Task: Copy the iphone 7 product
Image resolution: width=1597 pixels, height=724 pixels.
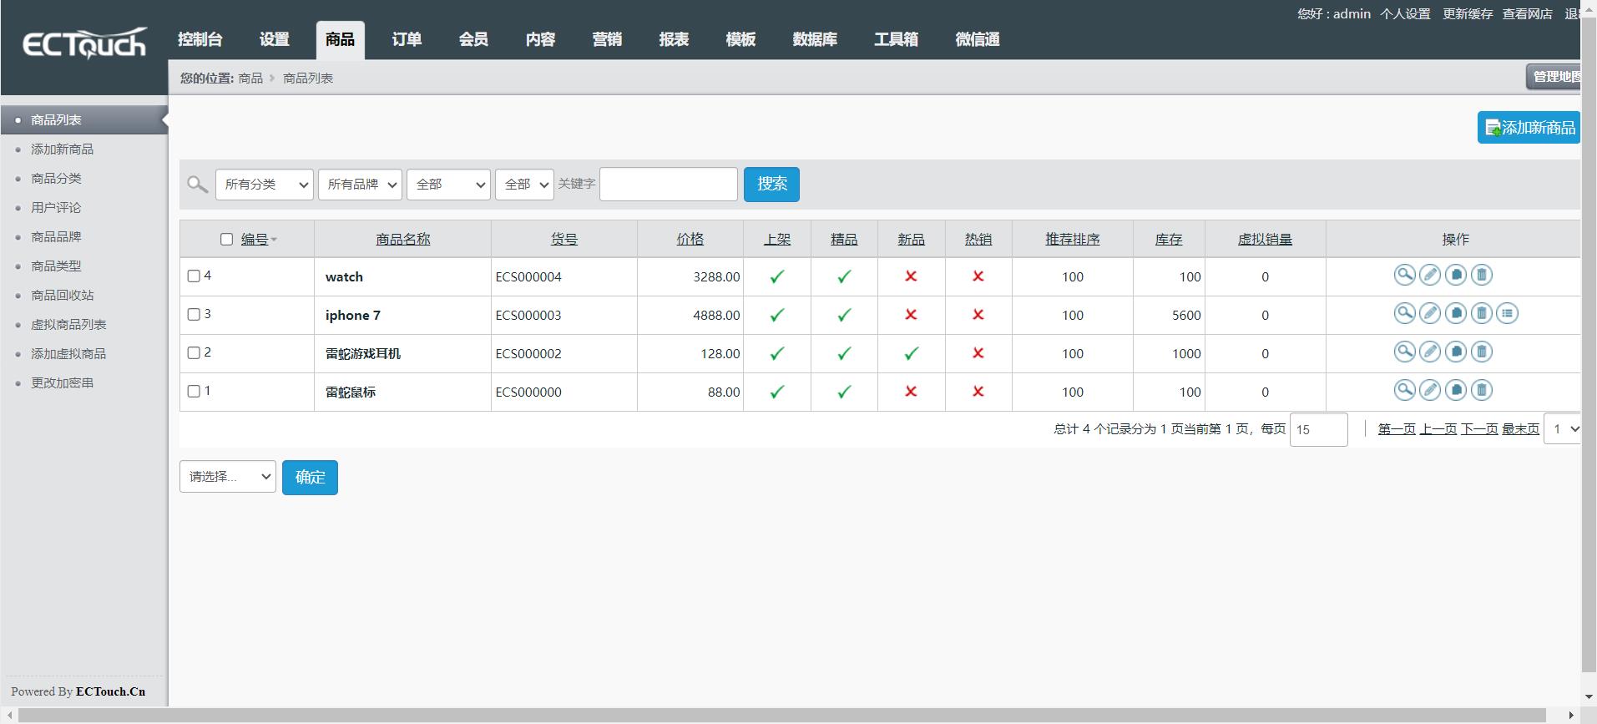Action: [x=1456, y=313]
